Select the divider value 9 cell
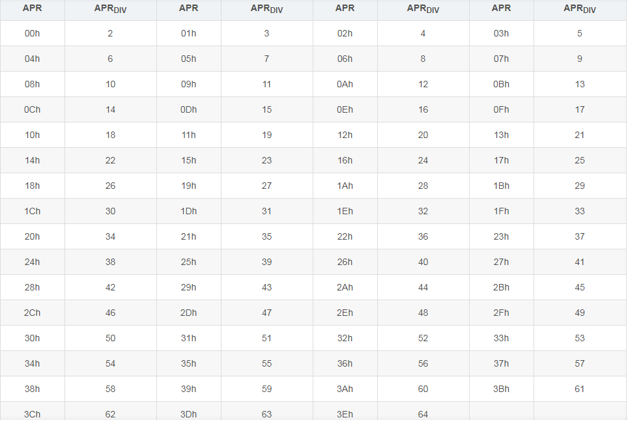Viewport: 628px width, 422px height. 579,59
